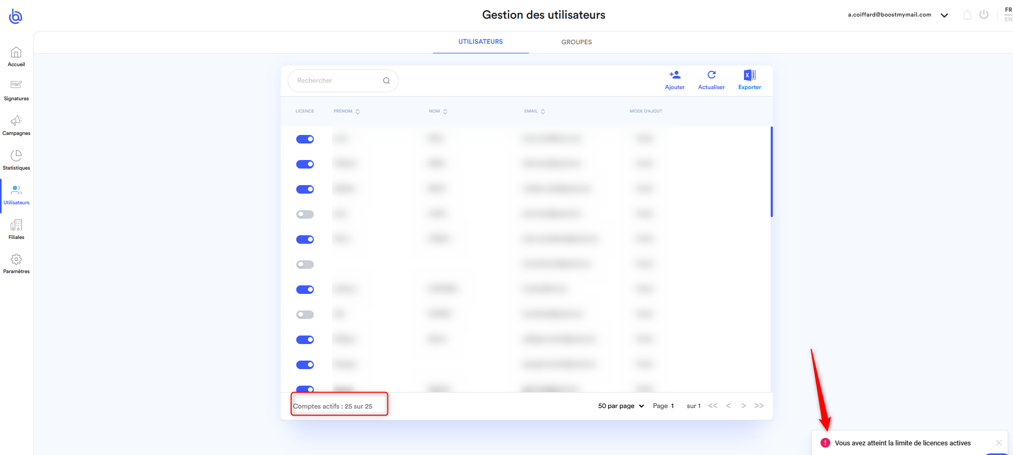Screen dimensions: 1013x455
Task: Open Accueil home icon in sidebar
Action: 16,53
